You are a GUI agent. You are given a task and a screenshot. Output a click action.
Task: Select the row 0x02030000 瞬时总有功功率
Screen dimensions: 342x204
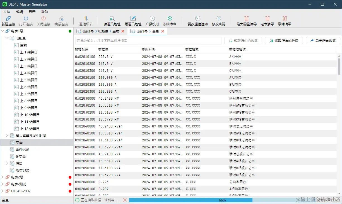(x=205, y=98)
